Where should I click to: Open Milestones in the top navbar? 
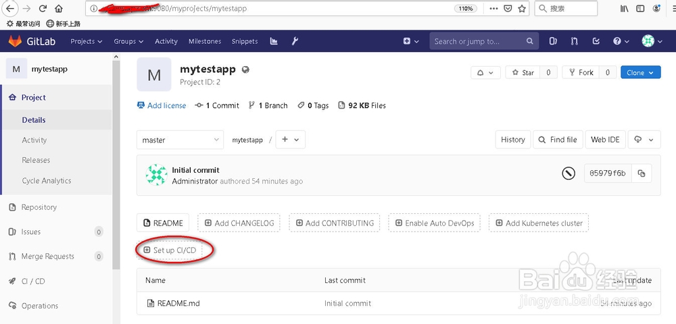[205, 41]
